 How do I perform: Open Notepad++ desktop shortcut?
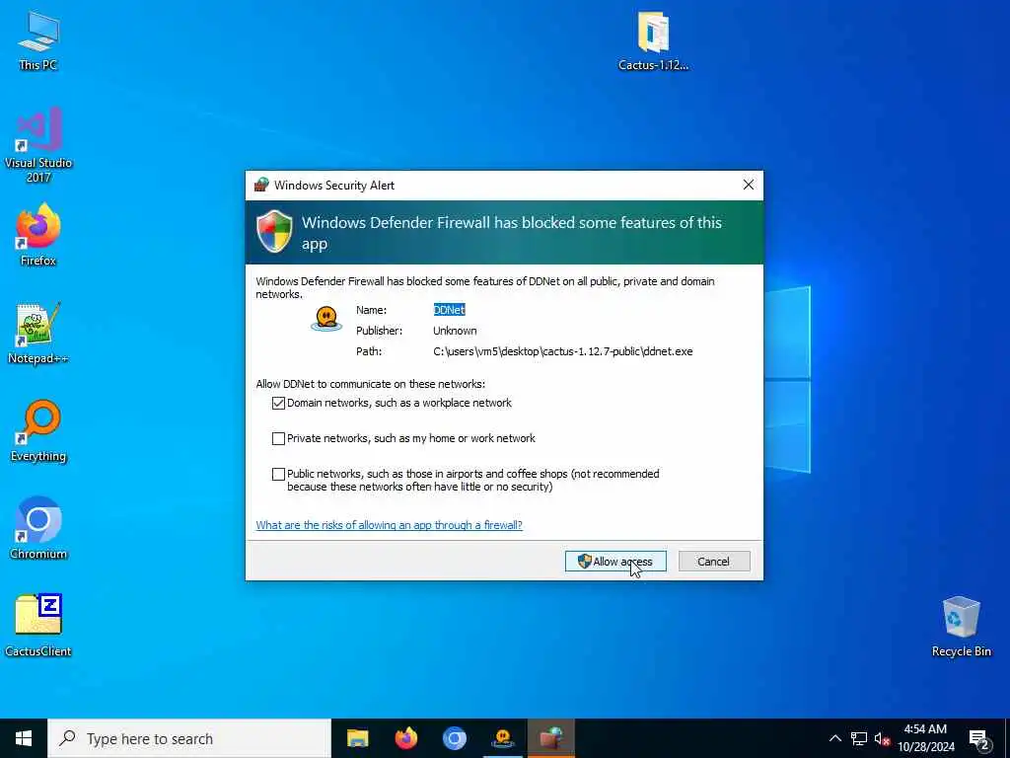38,334
